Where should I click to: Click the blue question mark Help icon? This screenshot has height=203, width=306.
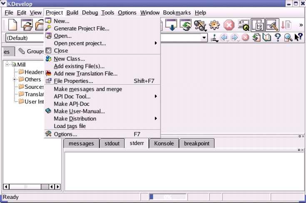278,38
